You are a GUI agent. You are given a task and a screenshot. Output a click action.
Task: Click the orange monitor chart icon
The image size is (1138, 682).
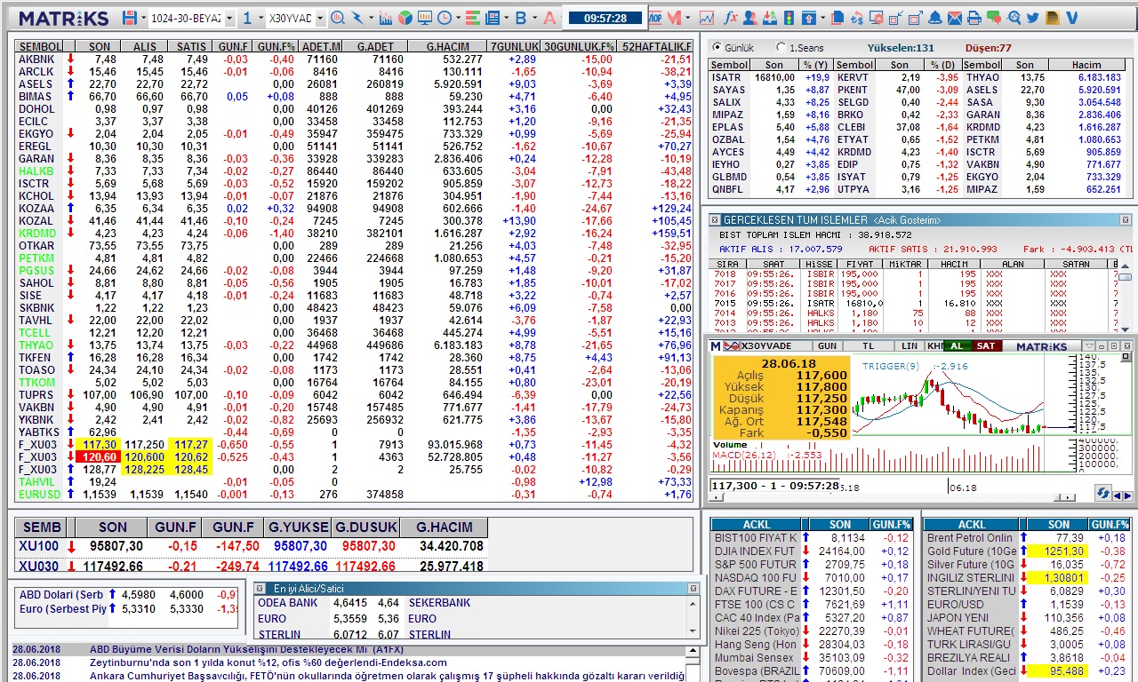coord(424,18)
